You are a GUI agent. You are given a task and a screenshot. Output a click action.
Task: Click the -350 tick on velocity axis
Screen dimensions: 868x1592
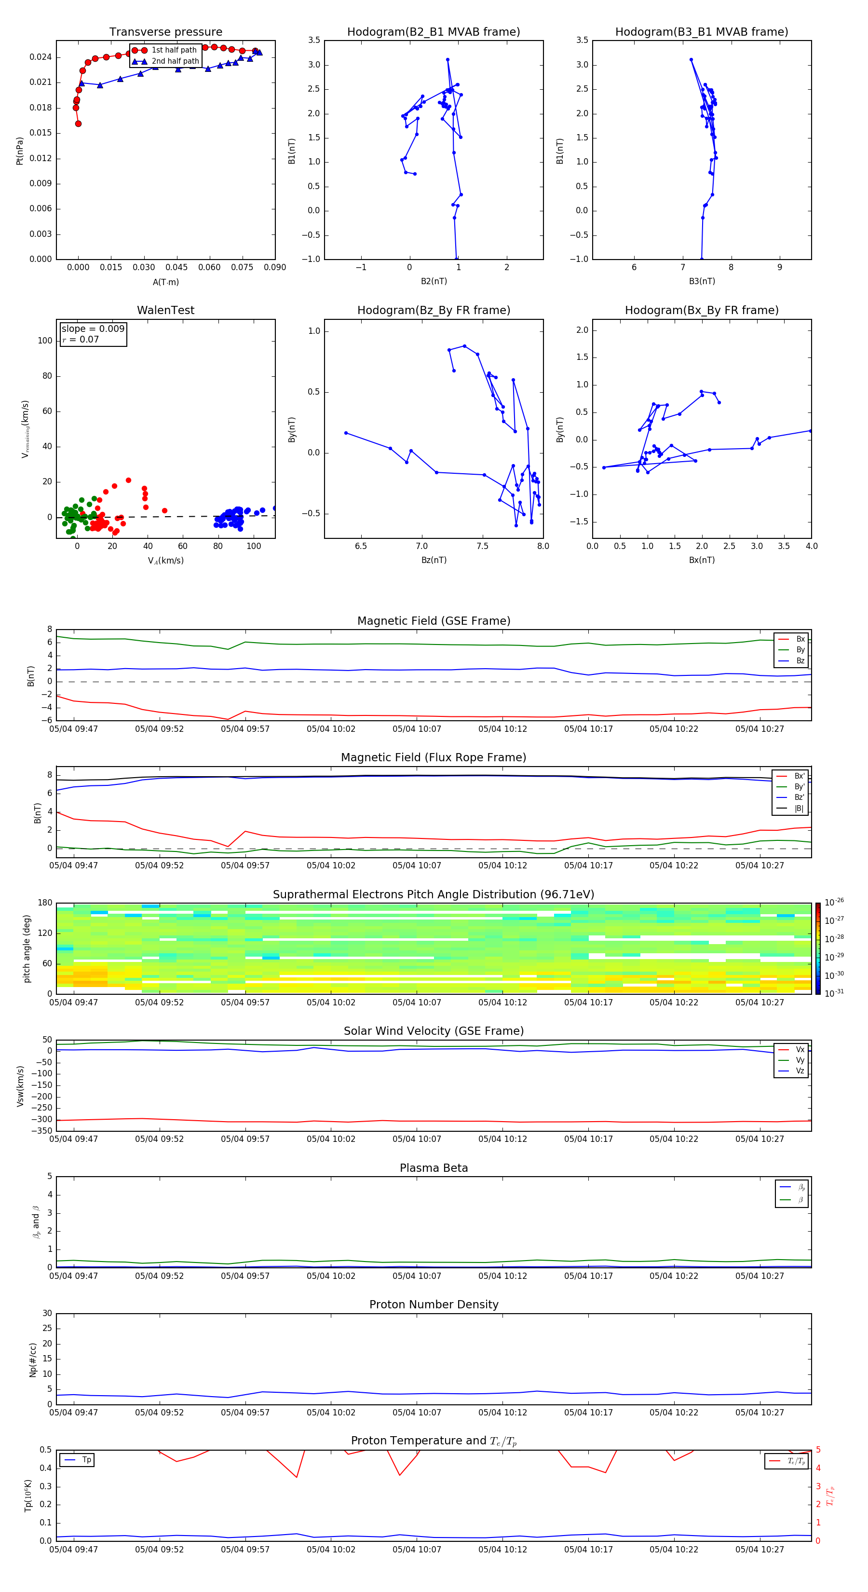42,1131
